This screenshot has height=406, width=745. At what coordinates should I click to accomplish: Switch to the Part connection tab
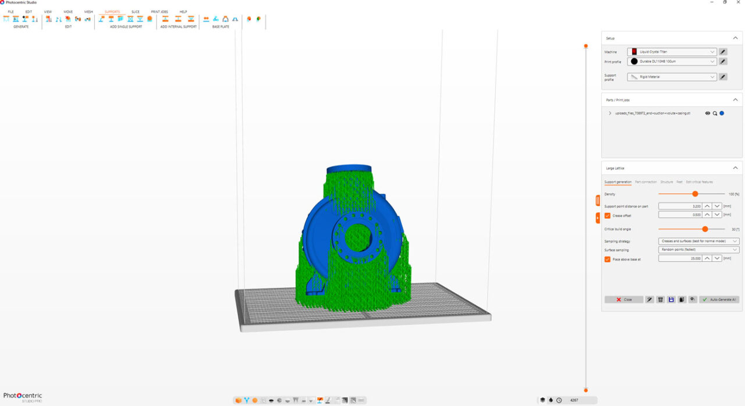tap(646, 182)
